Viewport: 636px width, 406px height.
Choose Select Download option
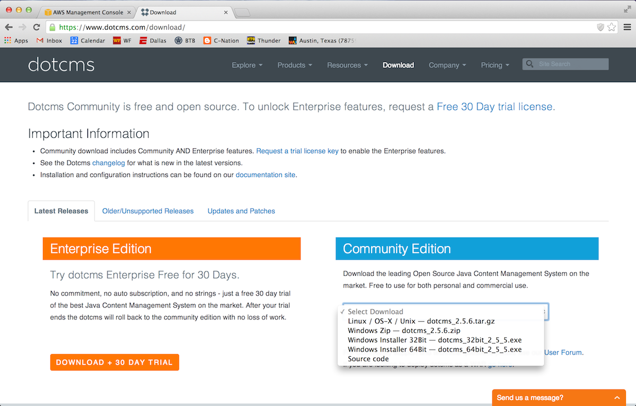pos(441,312)
